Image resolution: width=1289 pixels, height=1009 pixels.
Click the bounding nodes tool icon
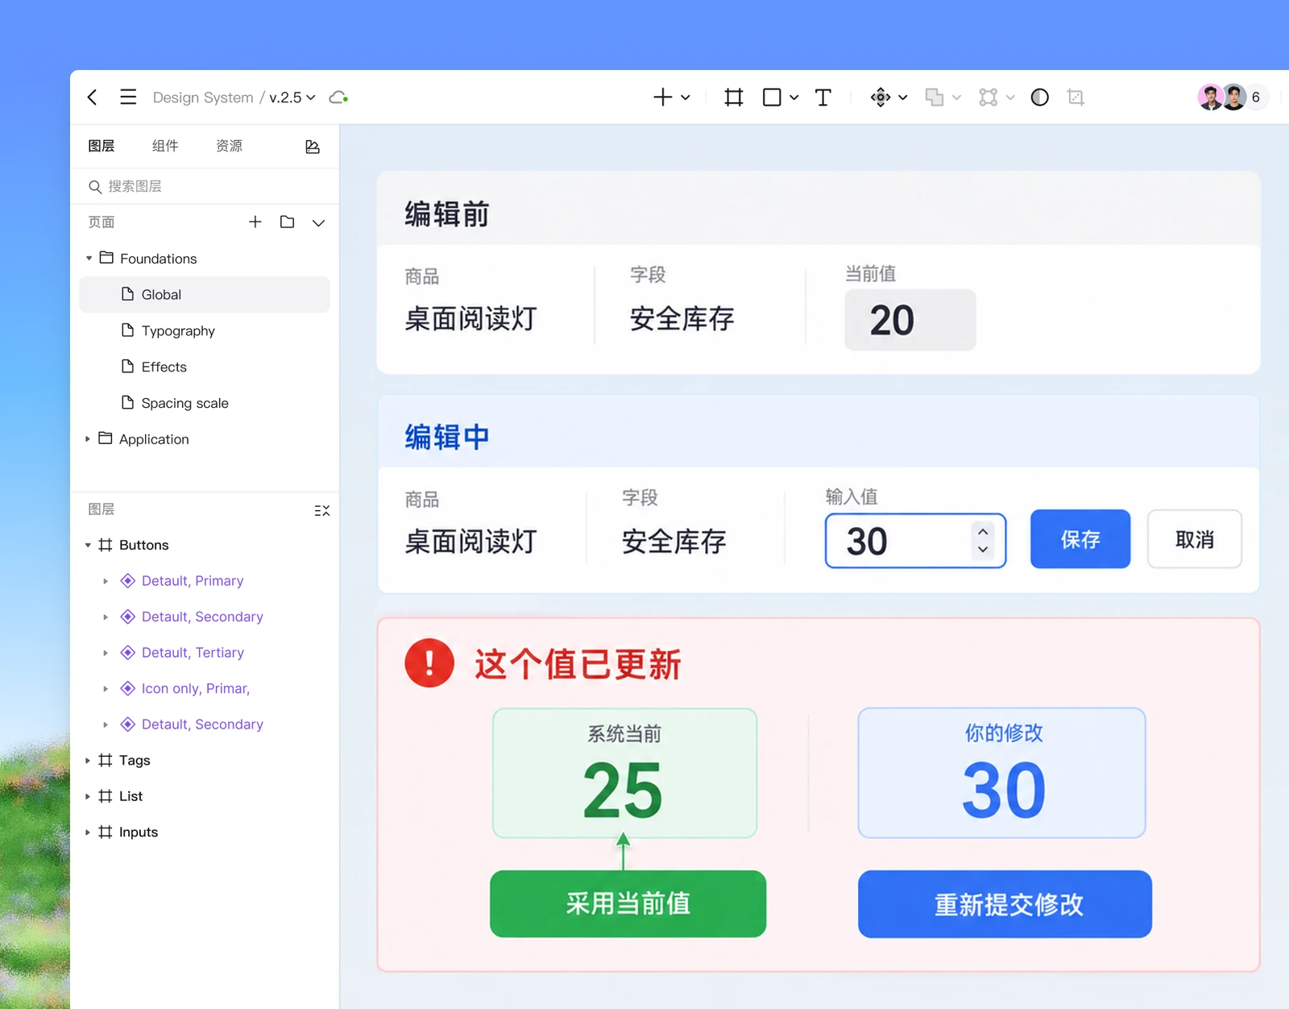(989, 98)
